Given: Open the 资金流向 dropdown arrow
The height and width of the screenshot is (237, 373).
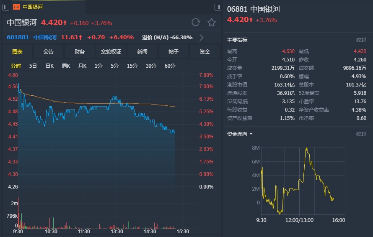Looking at the screenshot, I should pyautogui.click(x=251, y=134).
